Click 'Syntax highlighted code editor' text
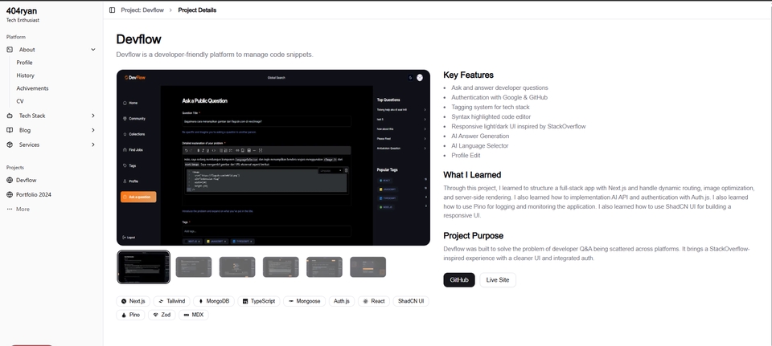772x346 pixels. pos(491,117)
